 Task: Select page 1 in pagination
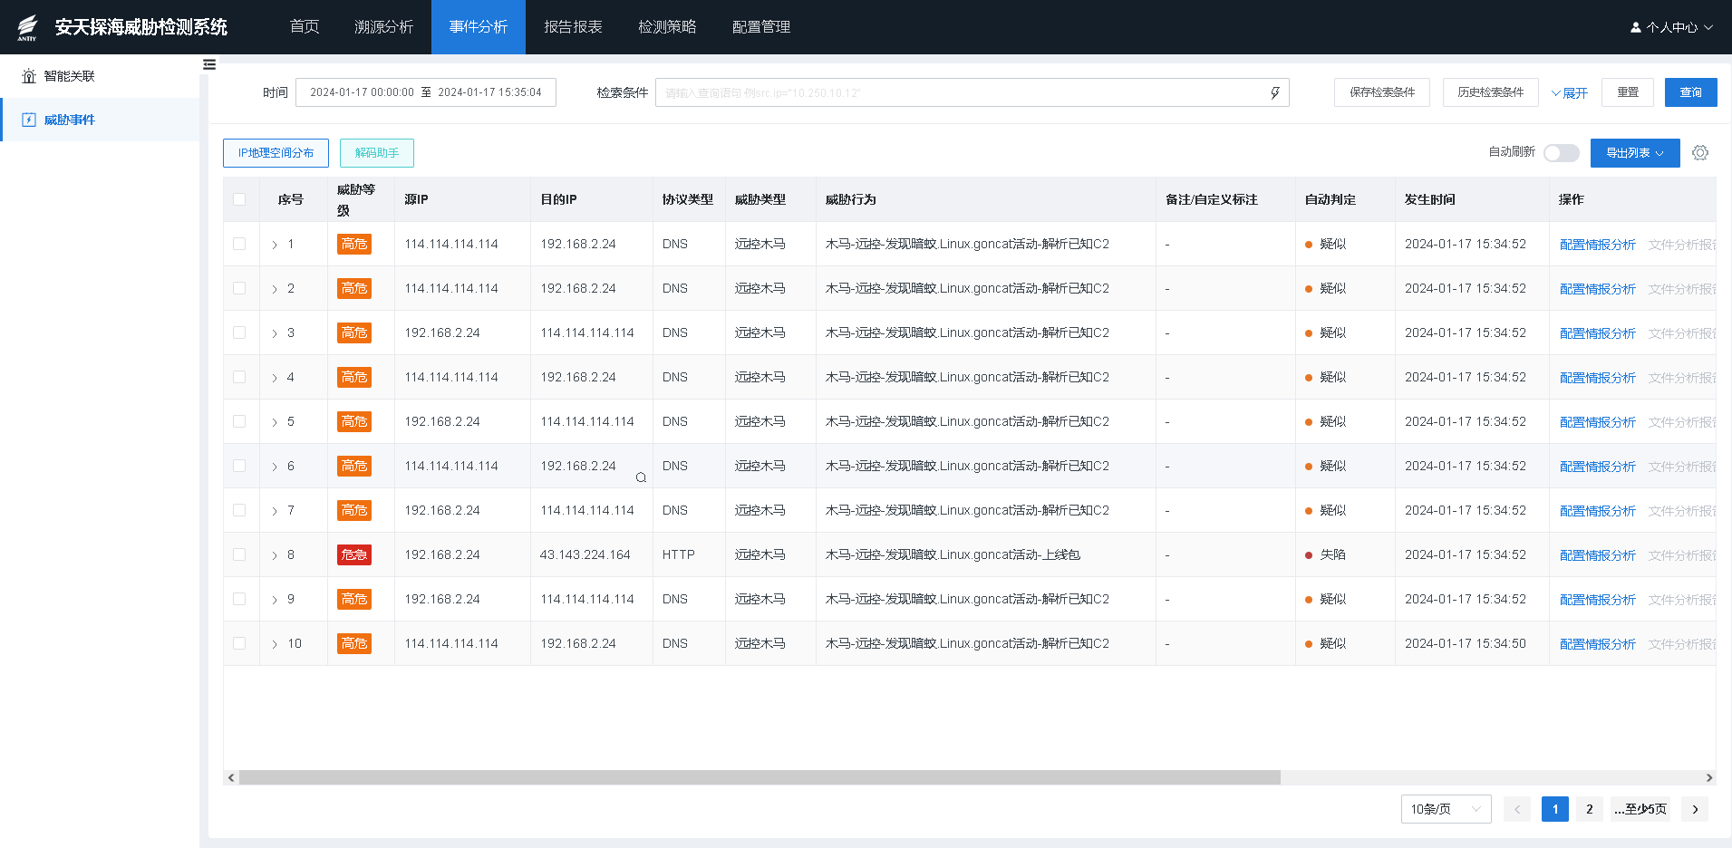1554,809
